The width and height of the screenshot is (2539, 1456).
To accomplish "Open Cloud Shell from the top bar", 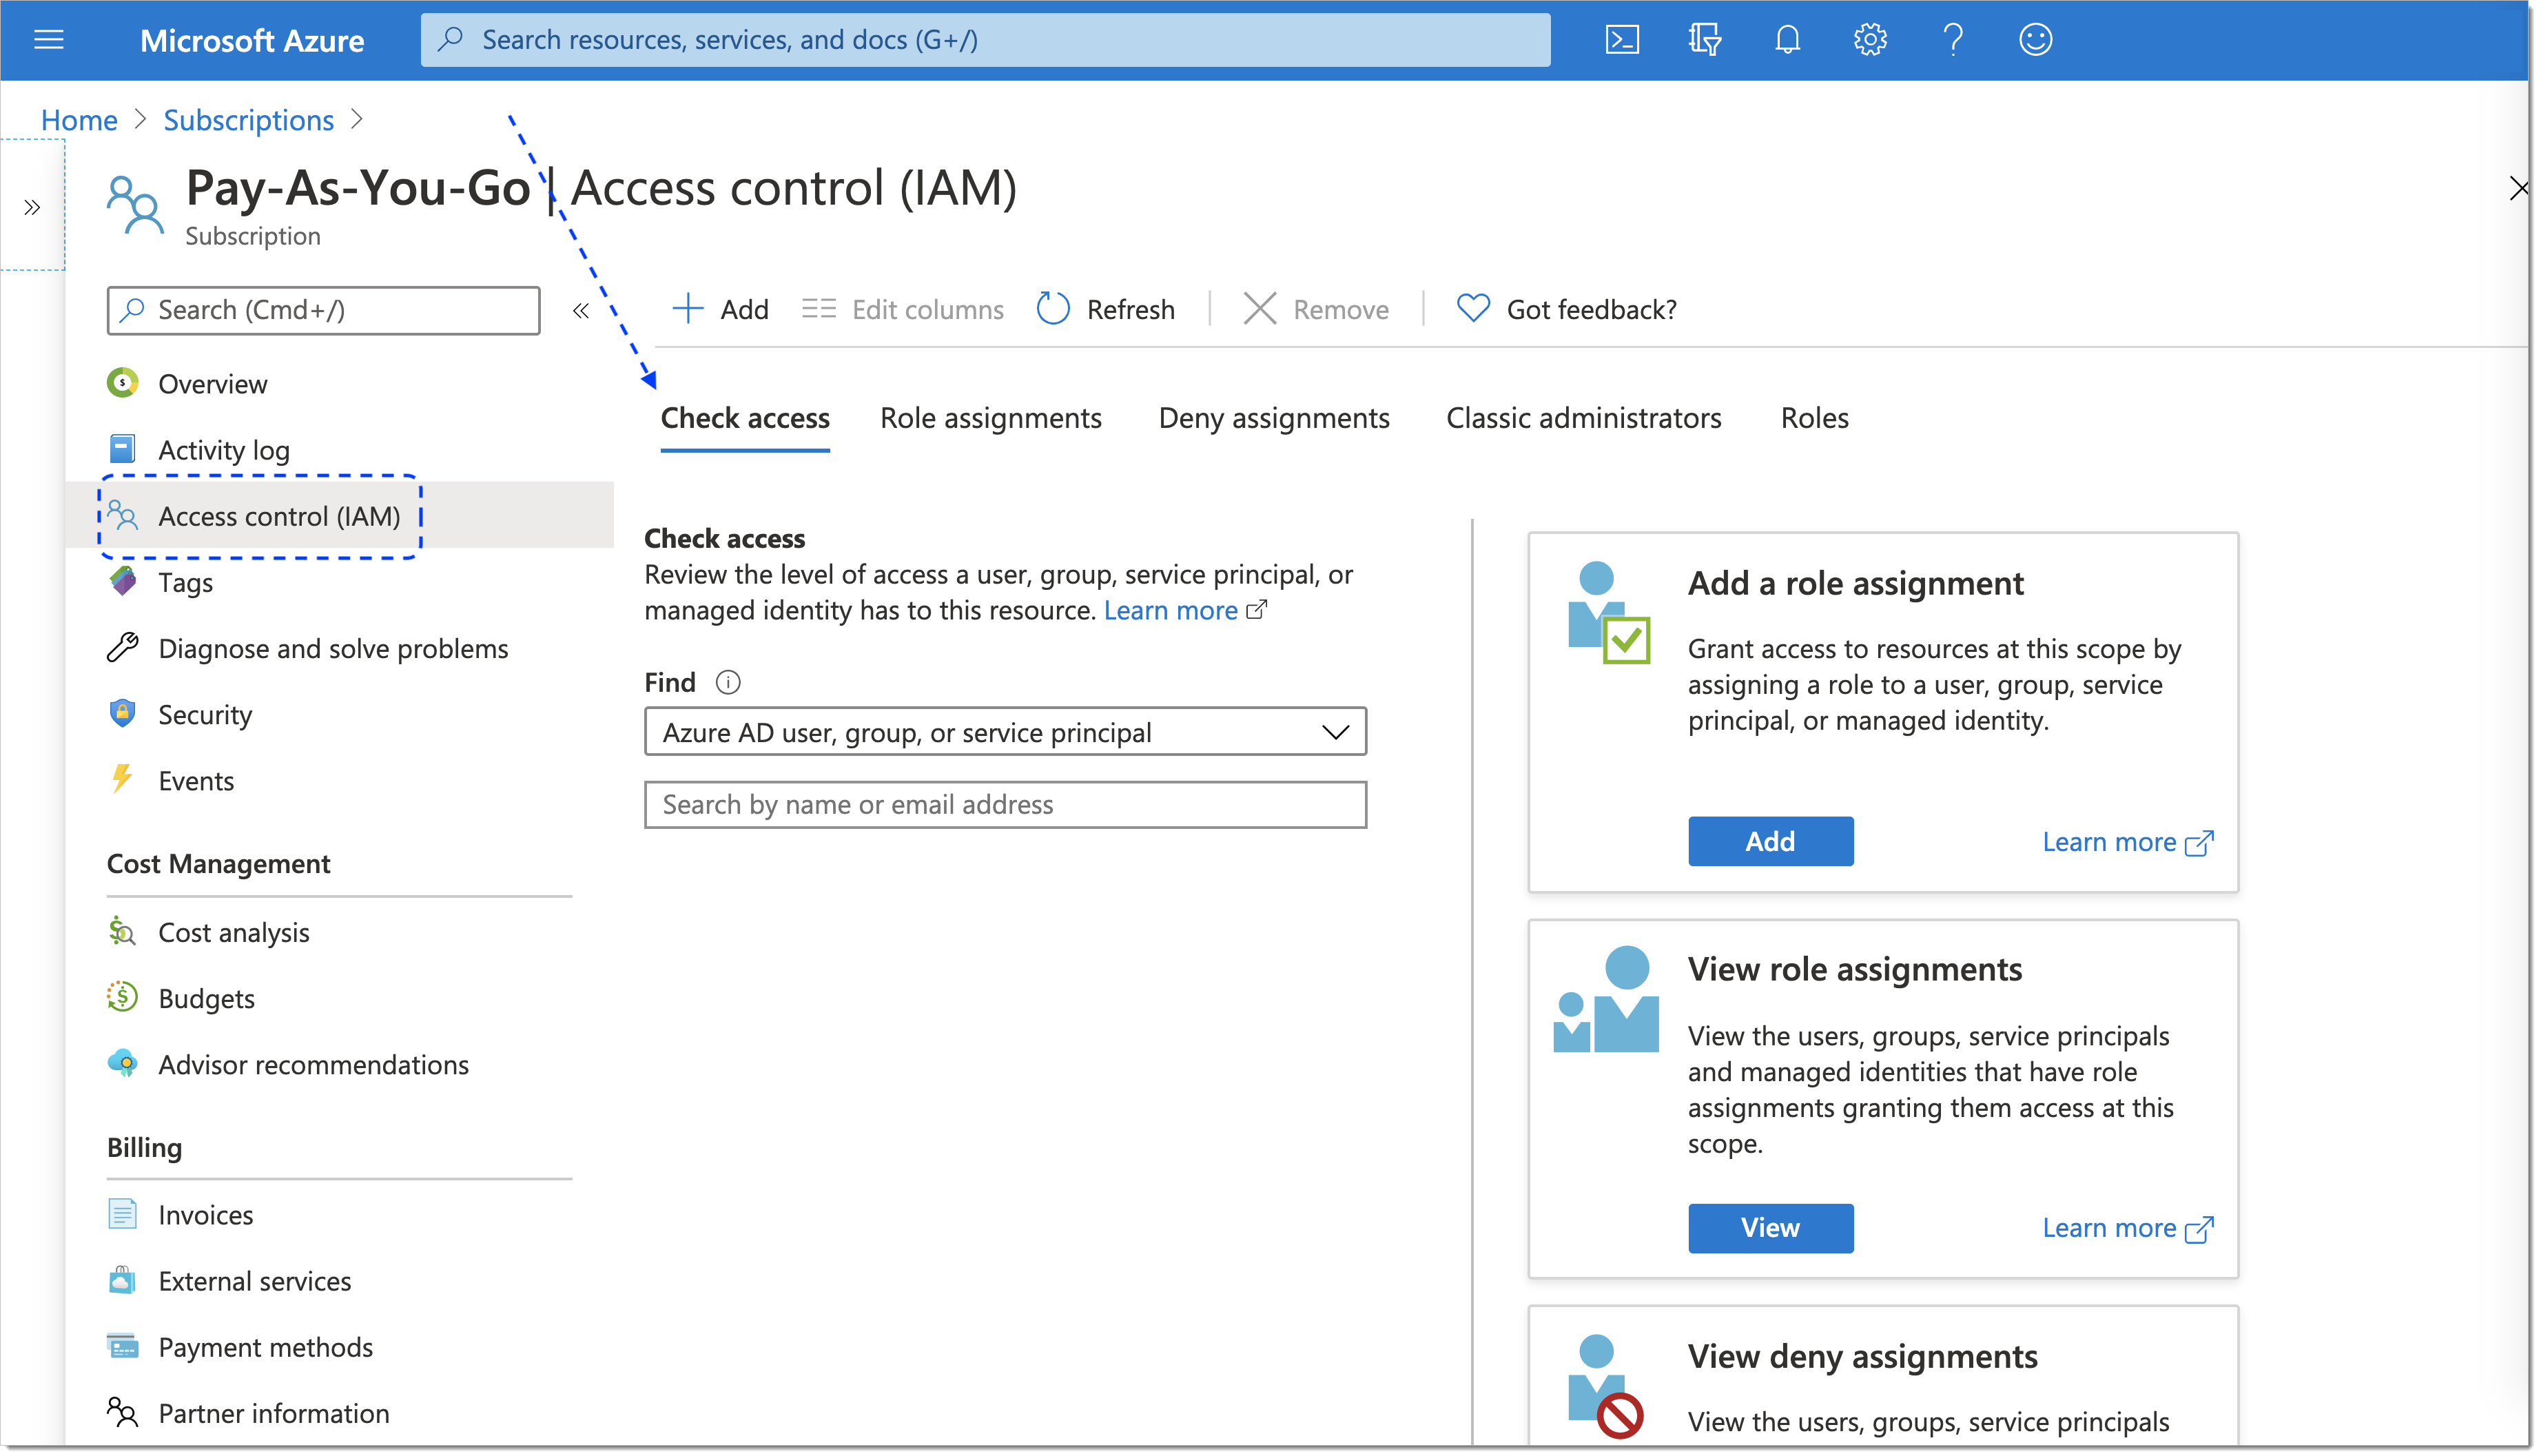I will pyautogui.click(x=1621, y=40).
